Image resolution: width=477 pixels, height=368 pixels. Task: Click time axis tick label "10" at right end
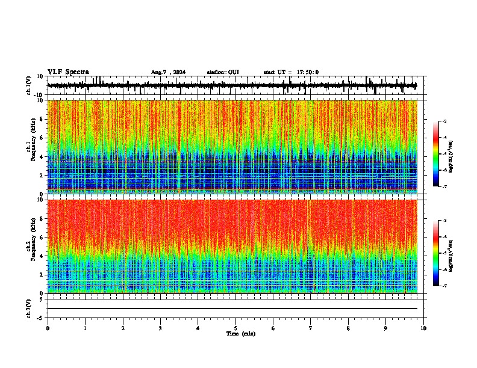pos(423,328)
